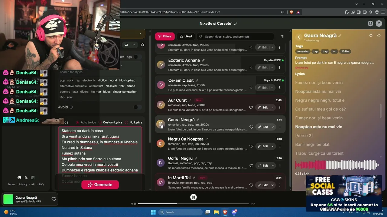The height and width of the screenshot is (217, 387).
Task: Open the more-options menu for Ezoteric Adnana
Action: [279, 68]
